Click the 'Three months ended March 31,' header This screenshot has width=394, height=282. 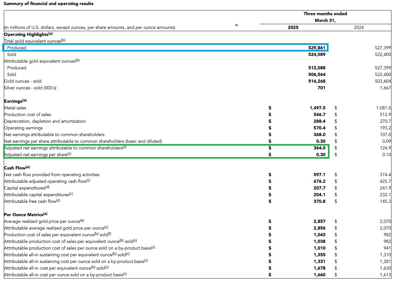[x=325, y=17]
